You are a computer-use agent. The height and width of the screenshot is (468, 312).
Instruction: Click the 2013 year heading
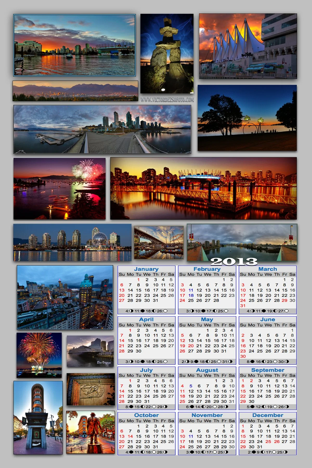234,262
